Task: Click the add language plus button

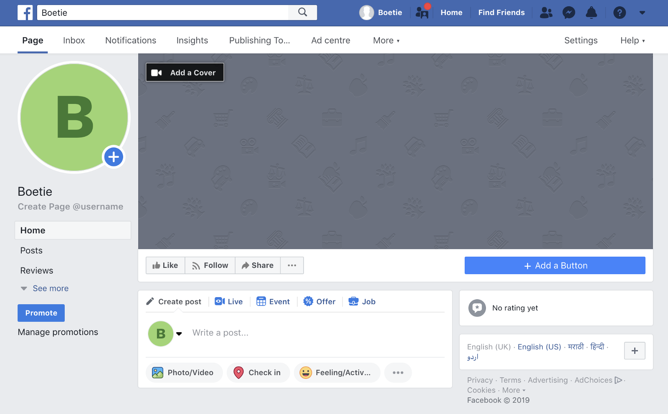Action: [x=635, y=351]
